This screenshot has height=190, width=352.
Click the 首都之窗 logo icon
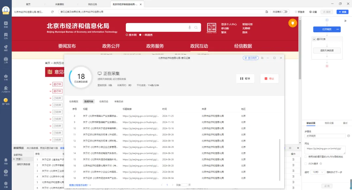click(x=212, y=28)
